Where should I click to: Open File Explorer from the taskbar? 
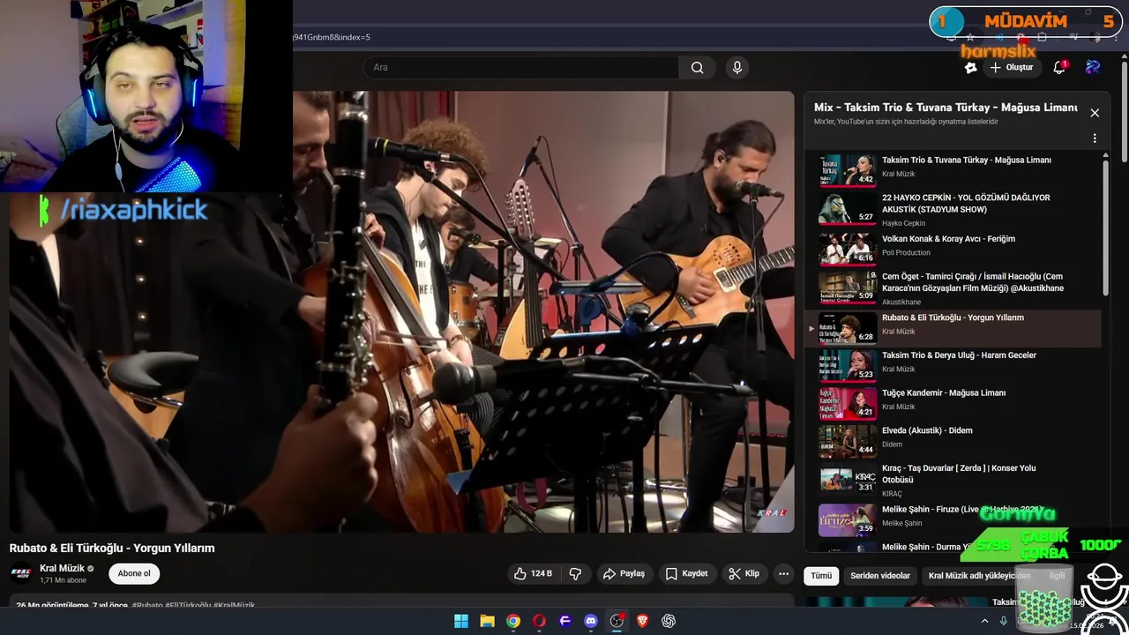click(487, 621)
